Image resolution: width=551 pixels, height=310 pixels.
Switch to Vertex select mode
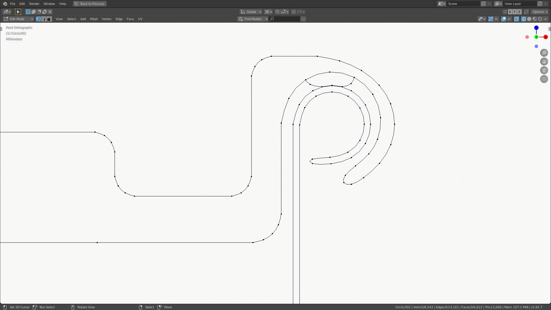pos(38,19)
